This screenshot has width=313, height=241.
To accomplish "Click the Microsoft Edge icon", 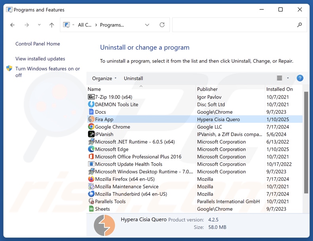I will [x=91, y=149].
